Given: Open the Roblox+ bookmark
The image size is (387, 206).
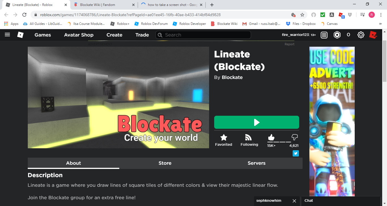Looking at the screenshot, I should [120, 24].
